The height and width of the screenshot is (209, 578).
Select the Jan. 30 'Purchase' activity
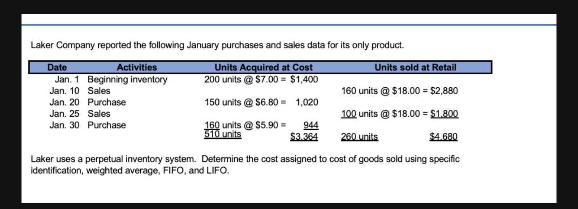point(107,125)
